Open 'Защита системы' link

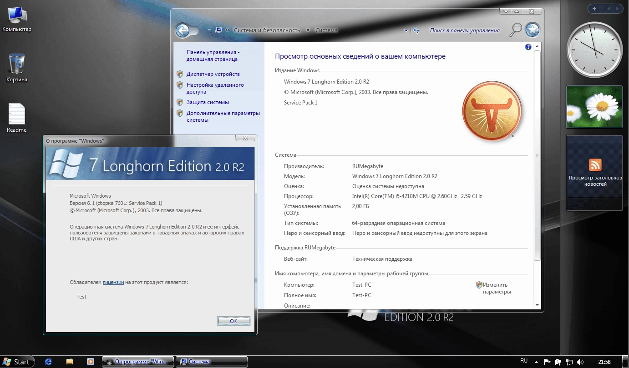[208, 102]
